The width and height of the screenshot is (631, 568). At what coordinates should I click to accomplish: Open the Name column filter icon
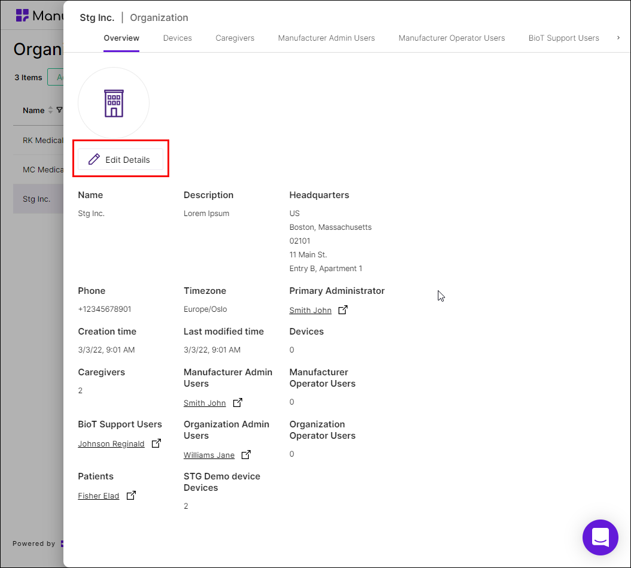[60, 110]
